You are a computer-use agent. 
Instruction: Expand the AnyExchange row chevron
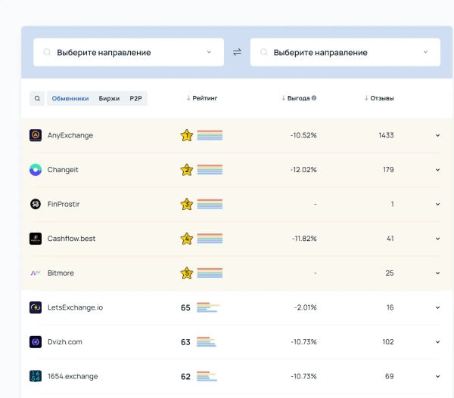tap(437, 135)
